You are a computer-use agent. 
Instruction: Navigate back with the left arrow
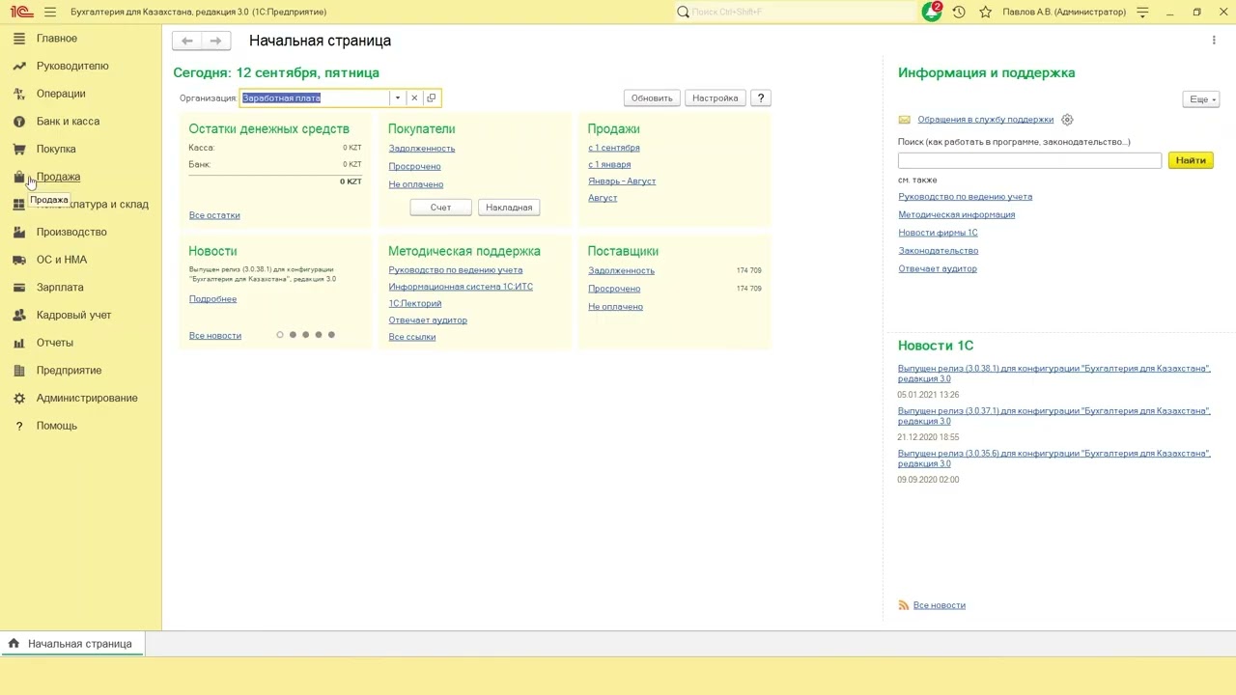click(187, 41)
